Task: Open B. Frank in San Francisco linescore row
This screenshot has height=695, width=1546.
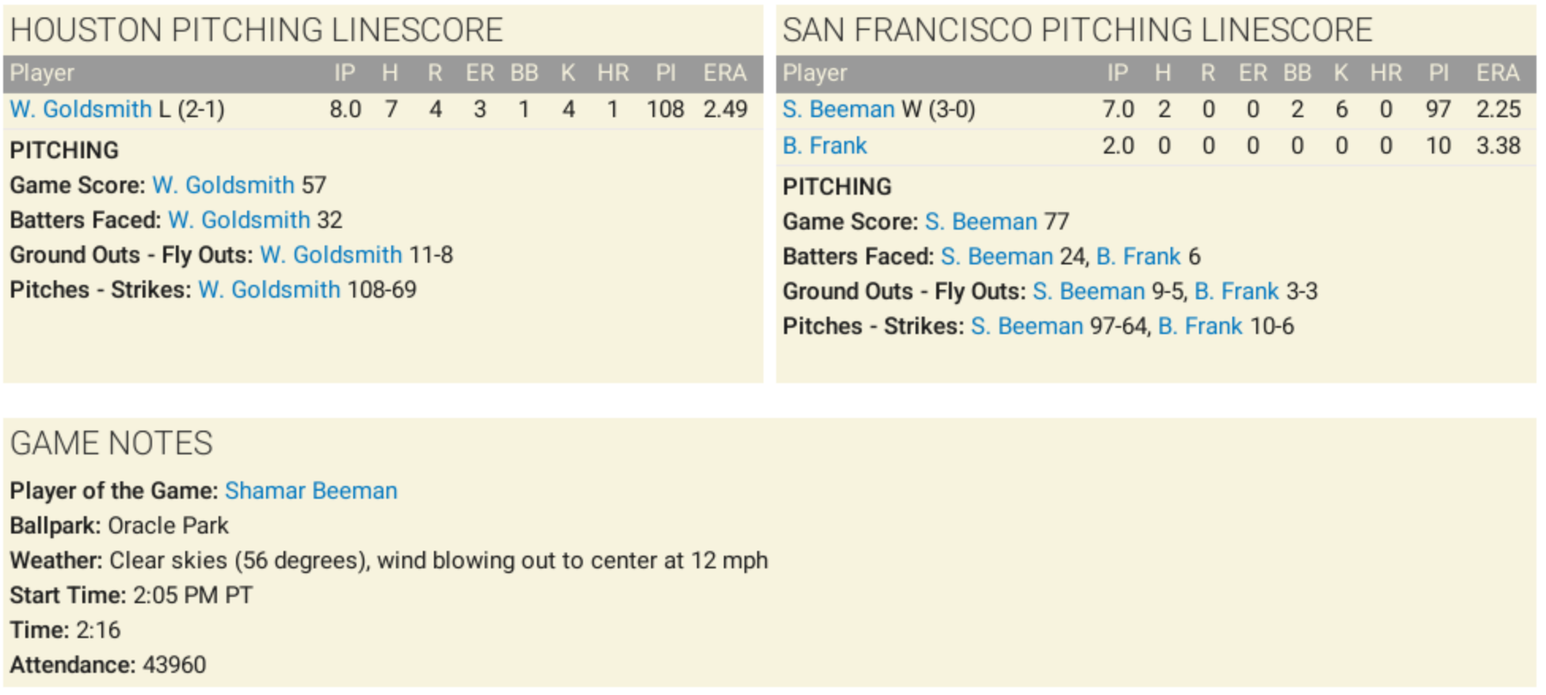Action: [x=824, y=146]
